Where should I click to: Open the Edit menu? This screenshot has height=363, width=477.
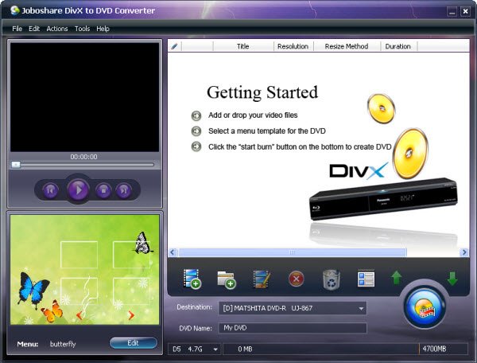click(34, 29)
